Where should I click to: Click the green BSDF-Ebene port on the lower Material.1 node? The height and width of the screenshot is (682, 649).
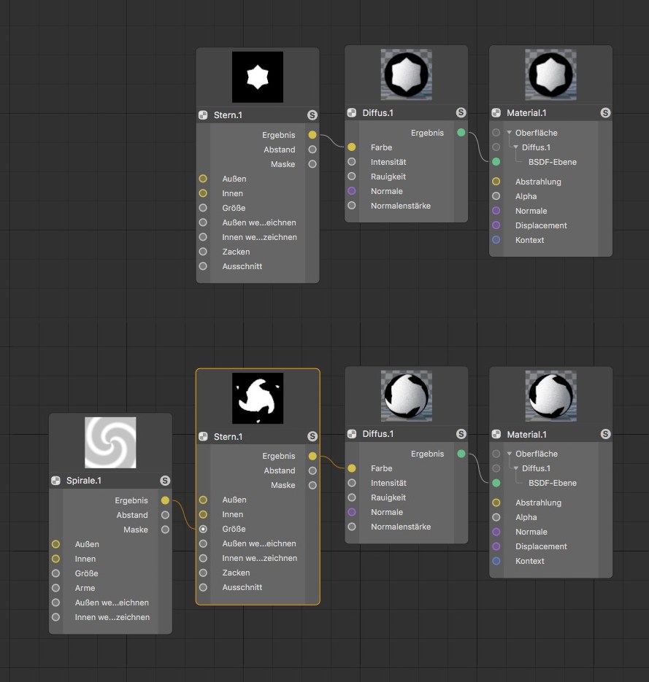point(496,483)
